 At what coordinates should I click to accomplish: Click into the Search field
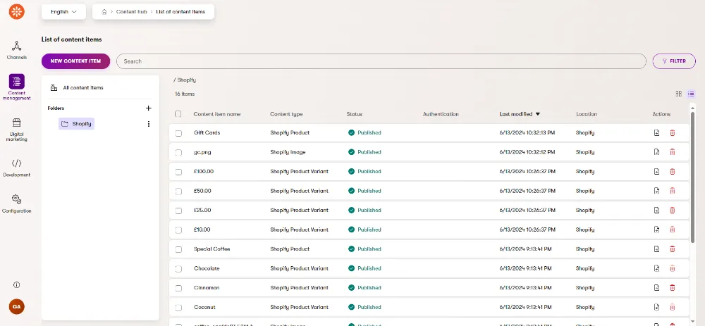(x=381, y=61)
